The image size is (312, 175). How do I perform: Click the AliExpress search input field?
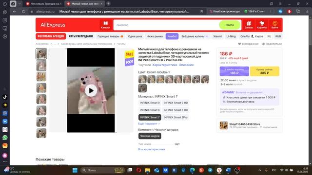click(x=166, y=25)
